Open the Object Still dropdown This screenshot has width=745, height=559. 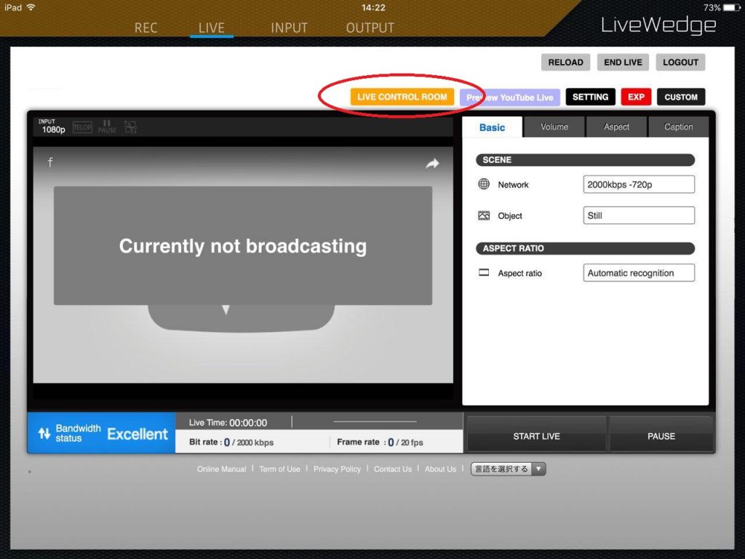pyautogui.click(x=639, y=215)
